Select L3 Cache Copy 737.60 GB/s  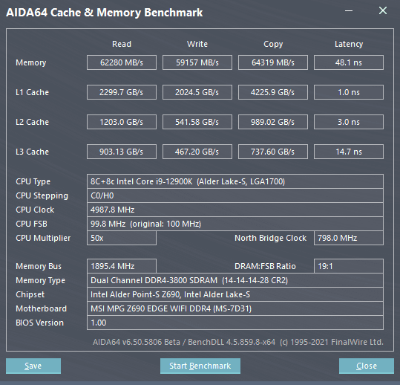pyautogui.click(x=273, y=152)
